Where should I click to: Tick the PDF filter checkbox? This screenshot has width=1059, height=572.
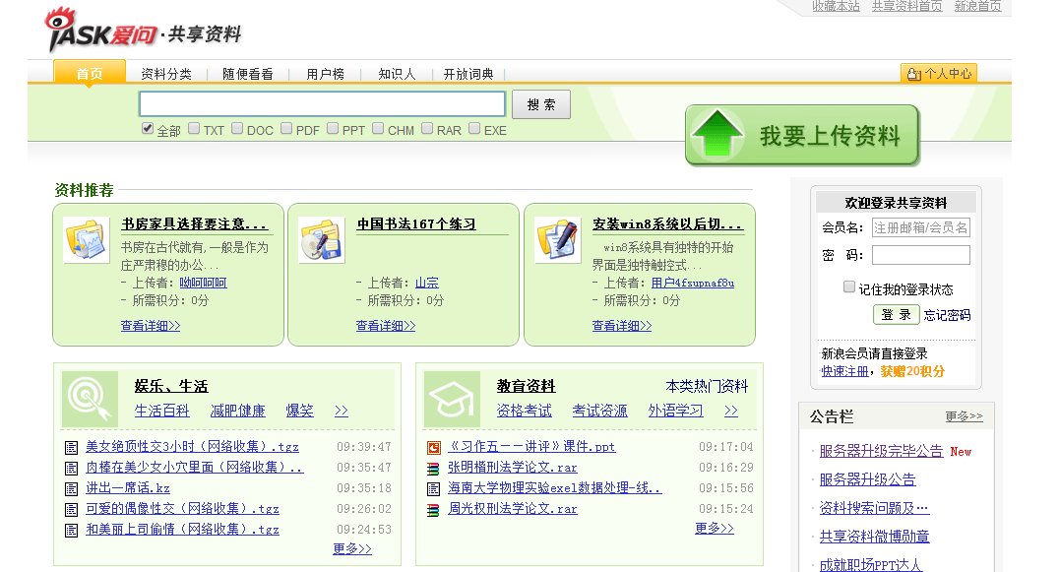pos(286,128)
